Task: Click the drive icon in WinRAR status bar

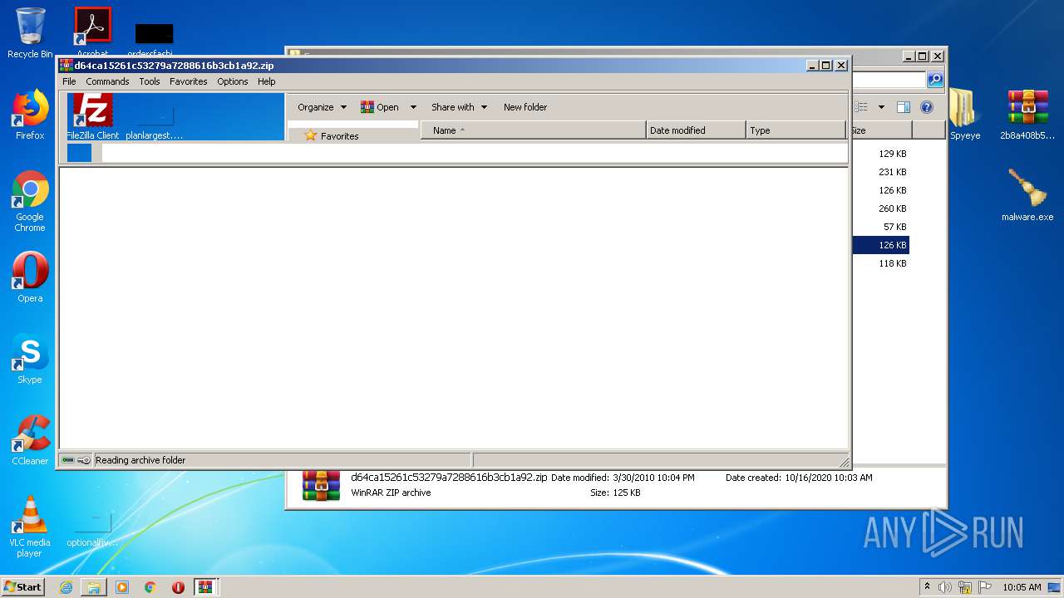Action: (68, 460)
